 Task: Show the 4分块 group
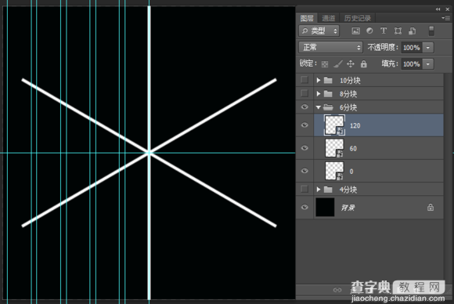click(304, 189)
